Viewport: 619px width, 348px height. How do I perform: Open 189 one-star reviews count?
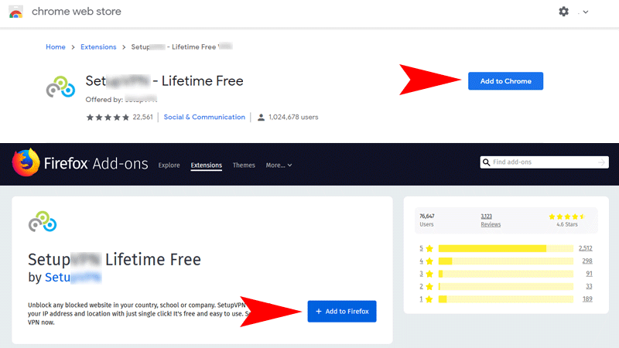(x=587, y=299)
